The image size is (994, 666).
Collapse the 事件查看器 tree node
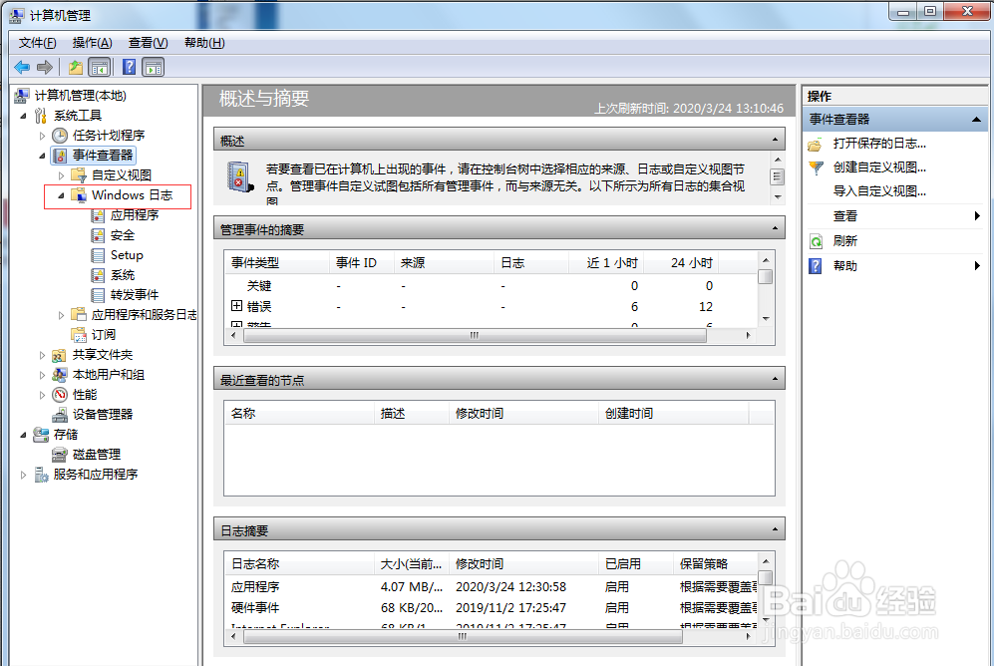43,156
